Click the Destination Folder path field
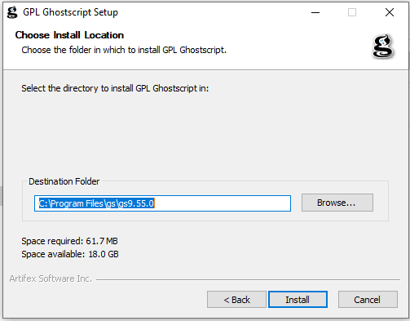410x321 pixels. click(x=162, y=203)
